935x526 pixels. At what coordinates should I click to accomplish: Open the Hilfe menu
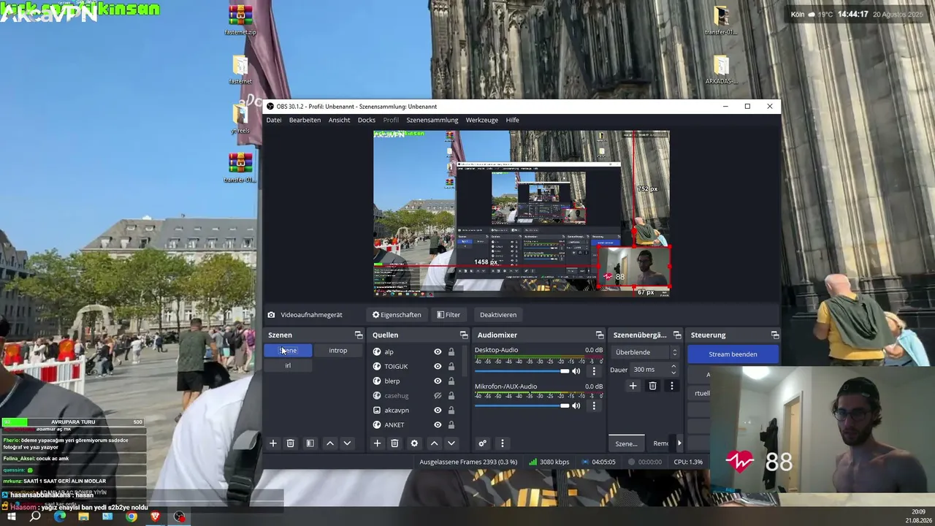[x=513, y=120]
